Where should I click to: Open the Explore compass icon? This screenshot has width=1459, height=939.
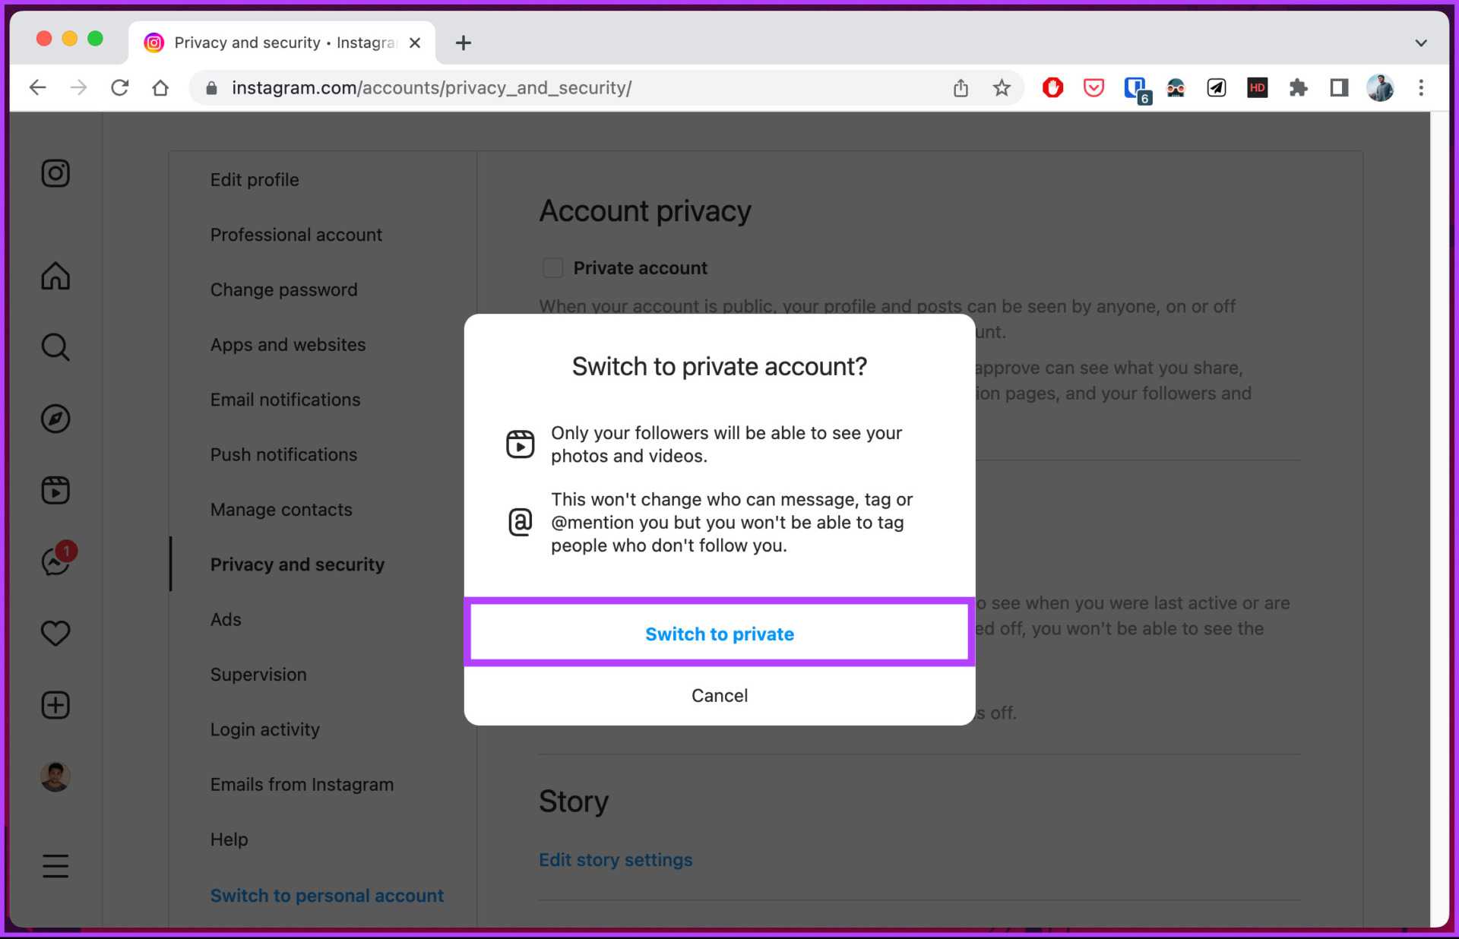(x=55, y=419)
